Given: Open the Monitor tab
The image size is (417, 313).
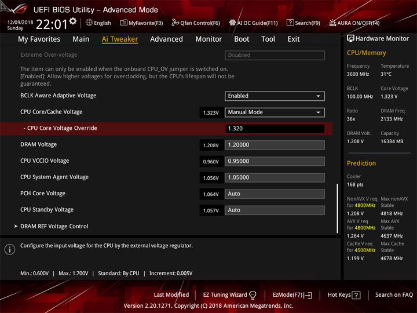Looking at the screenshot, I should point(209,39).
